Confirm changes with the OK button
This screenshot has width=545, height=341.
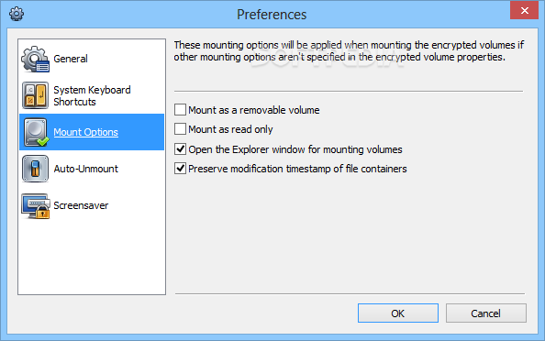[x=398, y=313]
